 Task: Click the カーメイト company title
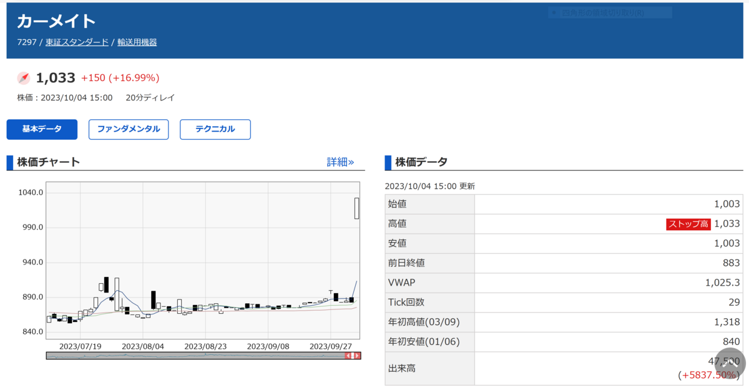coord(56,21)
